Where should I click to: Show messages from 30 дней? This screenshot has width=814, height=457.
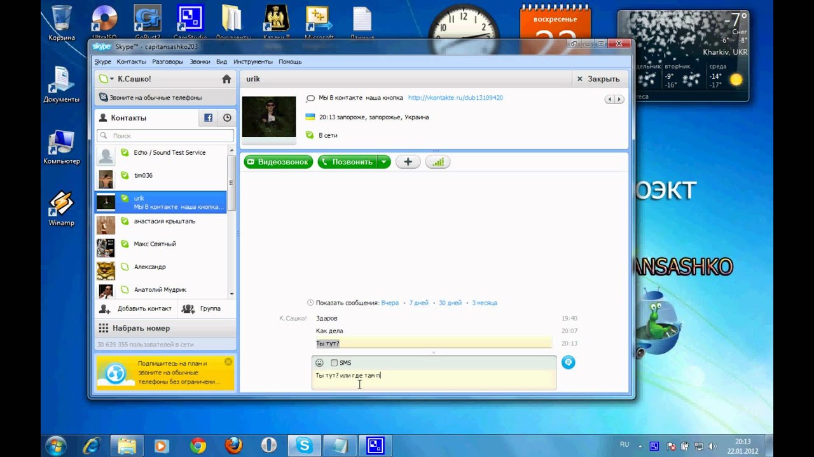coord(450,303)
